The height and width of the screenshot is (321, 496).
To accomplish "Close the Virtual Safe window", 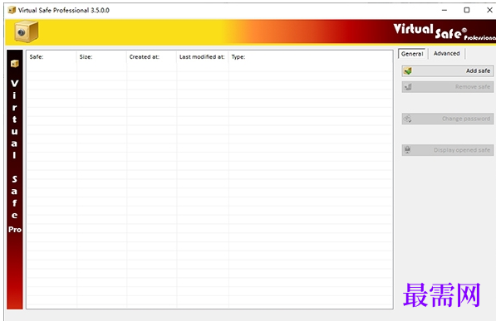I will pyautogui.click(x=489, y=10).
